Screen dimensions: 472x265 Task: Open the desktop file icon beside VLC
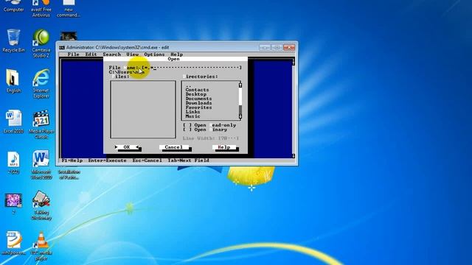click(13, 244)
